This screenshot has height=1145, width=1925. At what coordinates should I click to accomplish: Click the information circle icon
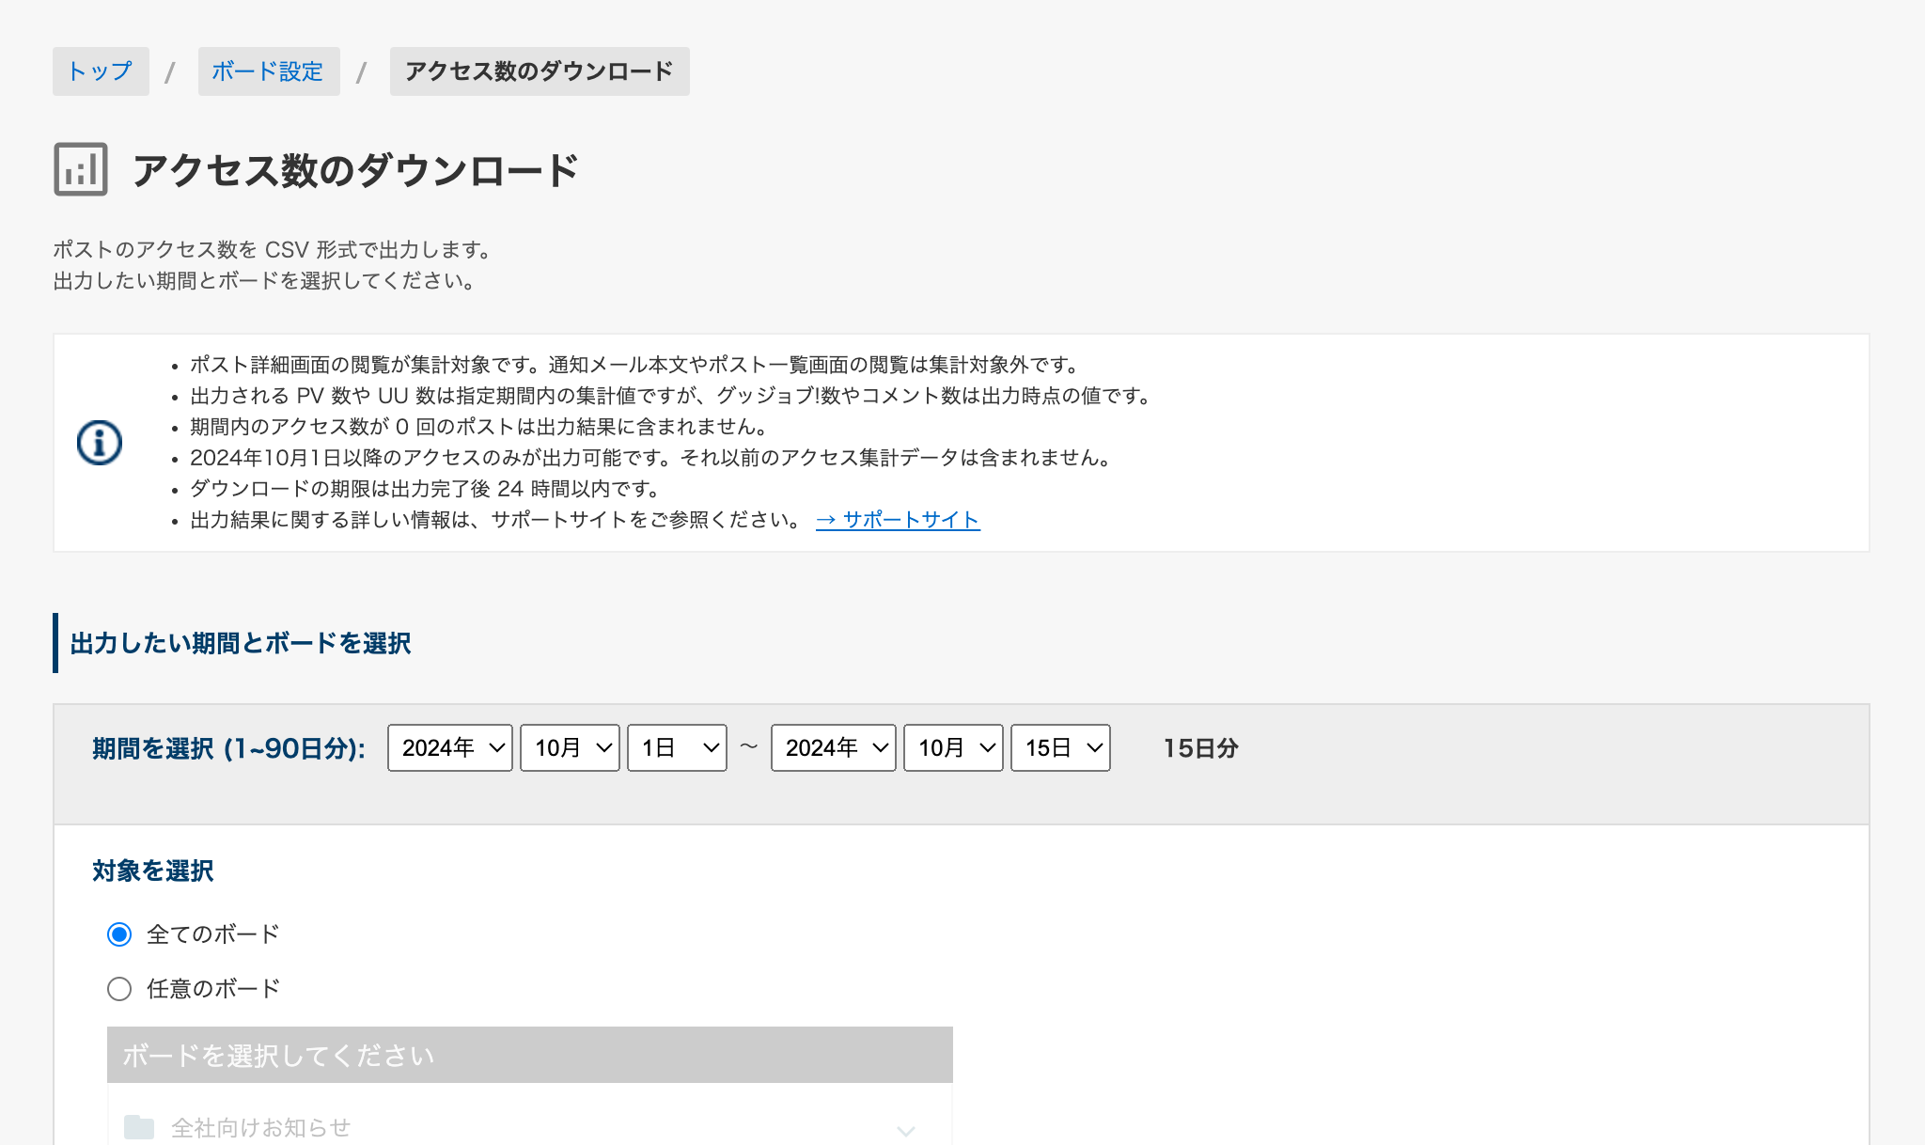[x=100, y=443]
